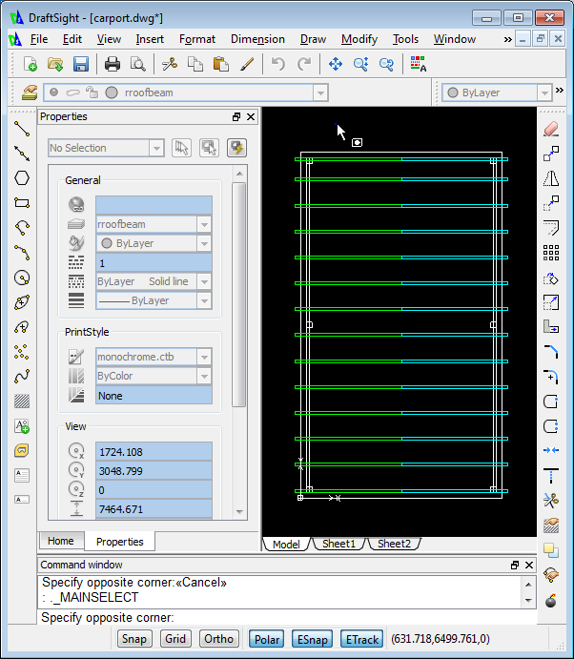Select the Eraser (Delete) tool

[550, 128]
